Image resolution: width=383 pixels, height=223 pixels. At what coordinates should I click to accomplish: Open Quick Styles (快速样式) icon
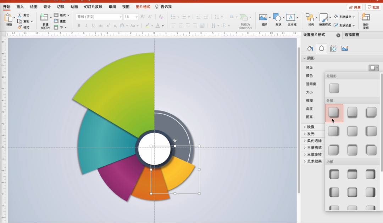[x=324, y=17]
